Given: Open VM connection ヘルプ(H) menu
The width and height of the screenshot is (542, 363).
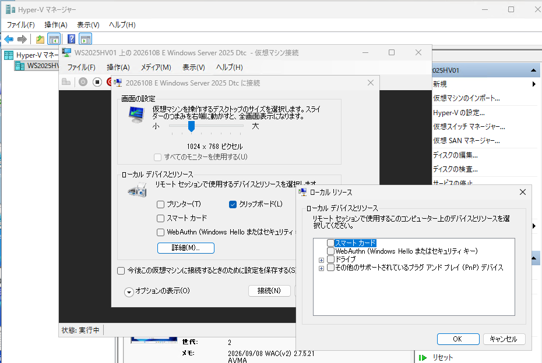Looking at the screenshot, I should point(230,67).
